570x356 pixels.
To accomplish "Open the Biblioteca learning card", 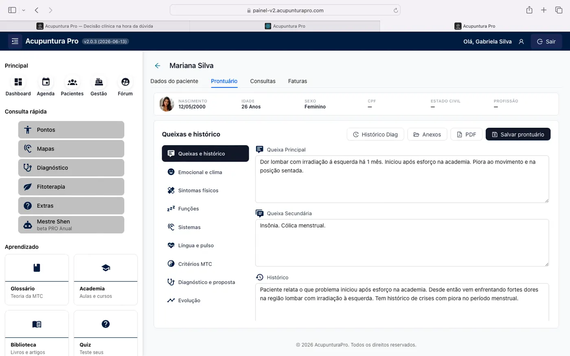I will click(37, 333).
